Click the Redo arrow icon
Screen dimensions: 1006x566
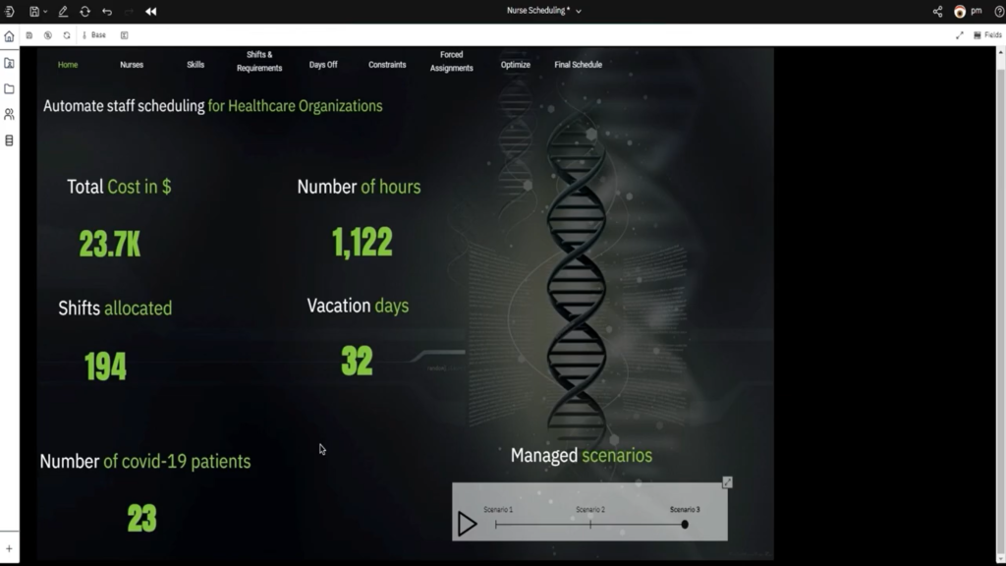(x=129, y=12)
